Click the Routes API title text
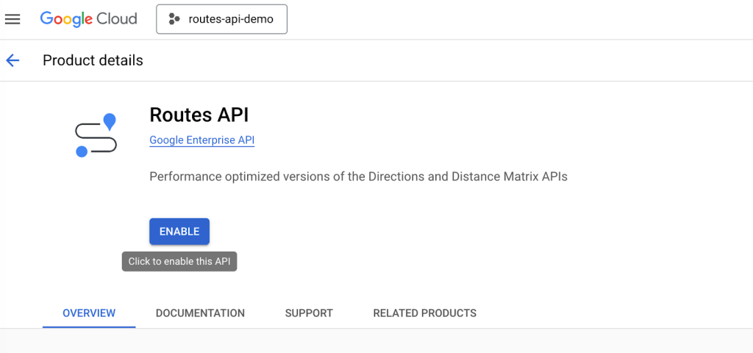 [x=199, y=114]
